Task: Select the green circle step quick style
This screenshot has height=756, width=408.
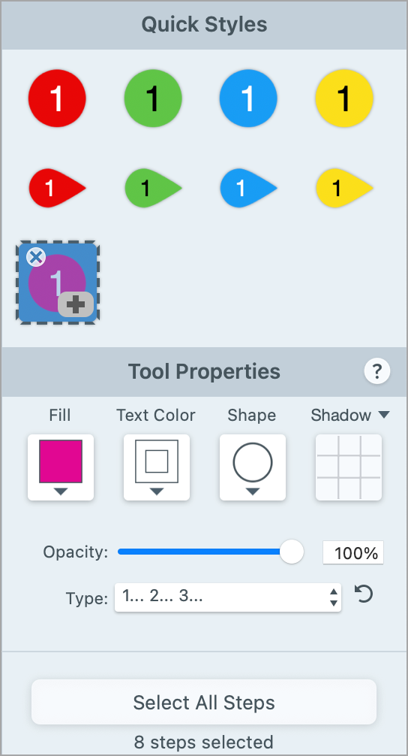Action: point(152,98)
